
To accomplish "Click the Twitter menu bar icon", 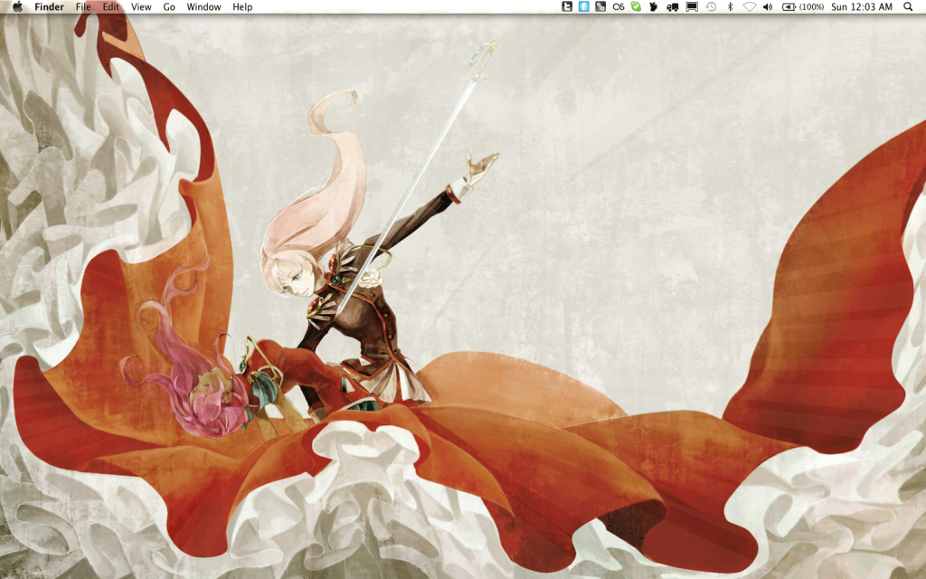I will [567, 7].
